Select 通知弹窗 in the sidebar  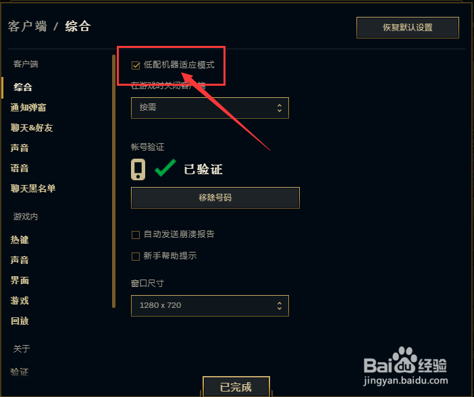tap(28, 107)
